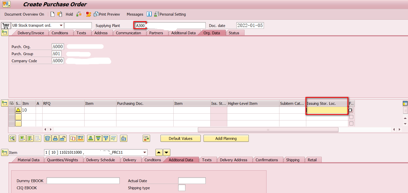Click the left scroll arrow under the Itm column
The image size is (408, 193).
point(45,130)
